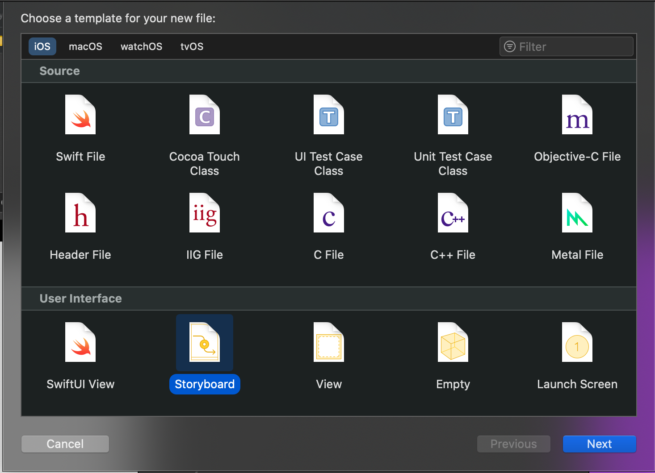655x473 pixels.
Task: Switch to the macOS platform tab
Action: point(85,46)
